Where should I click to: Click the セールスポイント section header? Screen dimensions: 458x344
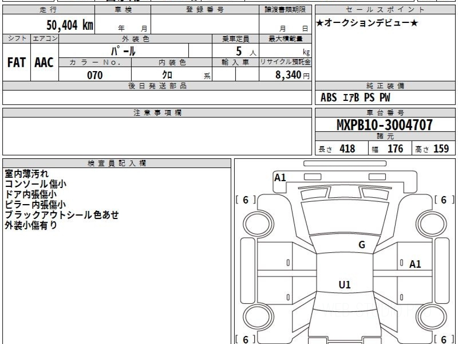pos(385,10)
